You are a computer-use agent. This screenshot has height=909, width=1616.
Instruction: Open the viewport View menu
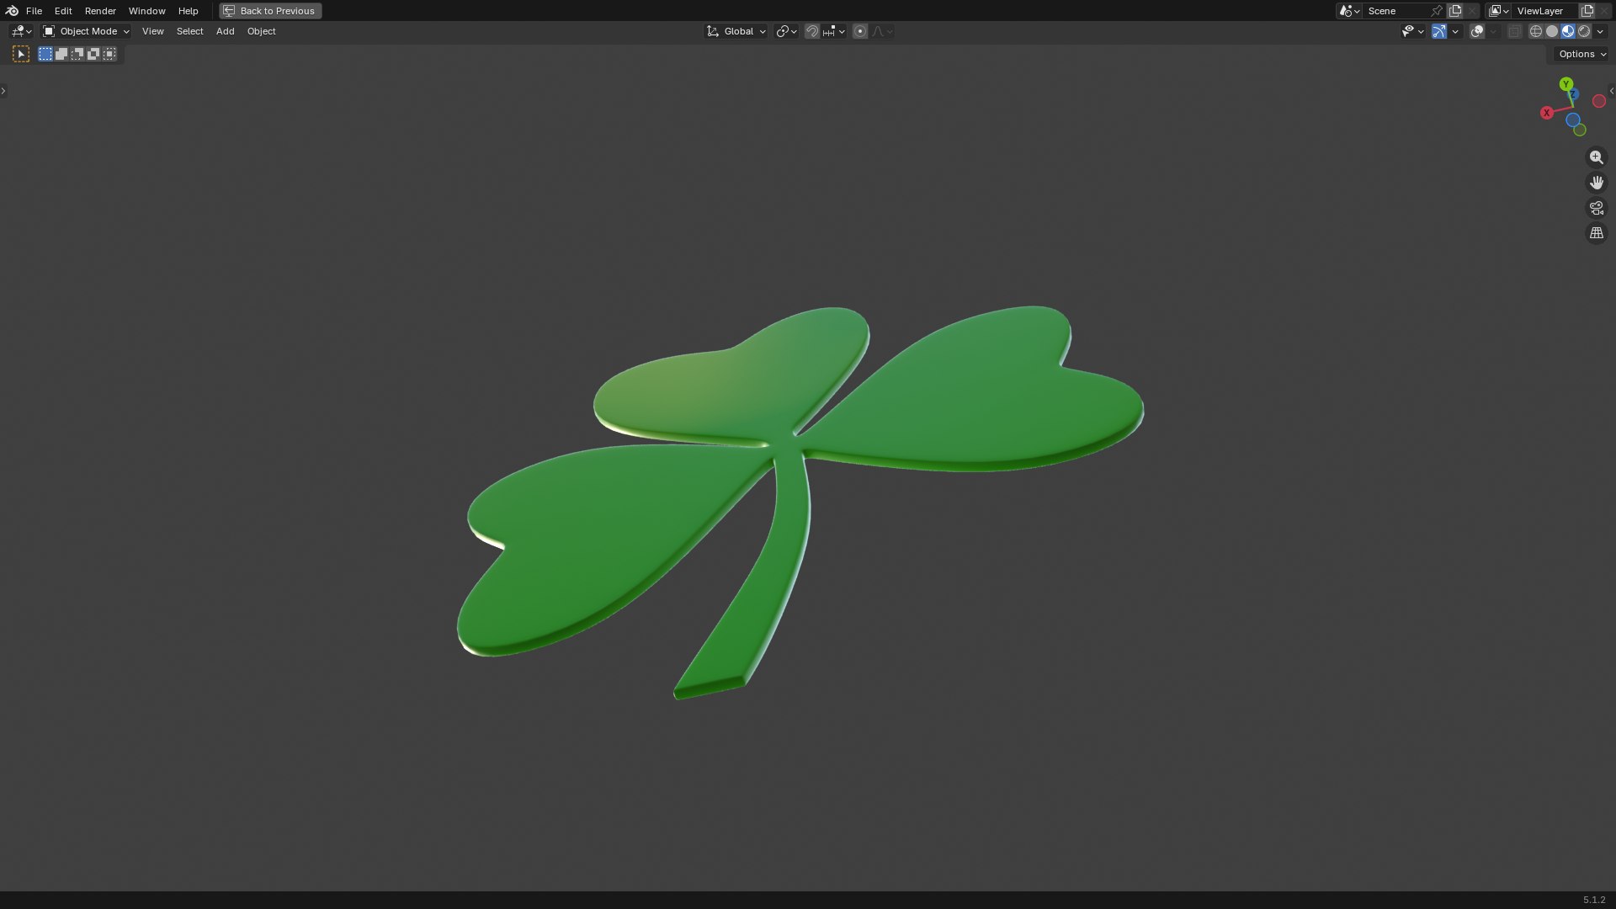(152, 31)
